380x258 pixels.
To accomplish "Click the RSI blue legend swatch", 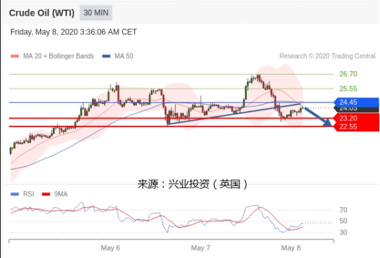I will coord(15,194).
